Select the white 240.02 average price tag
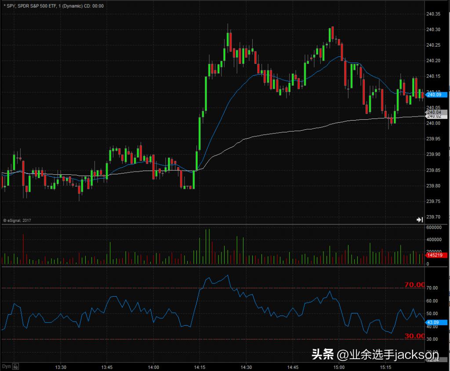This screenshot has width=450, height=371. [x=435, y=116]
